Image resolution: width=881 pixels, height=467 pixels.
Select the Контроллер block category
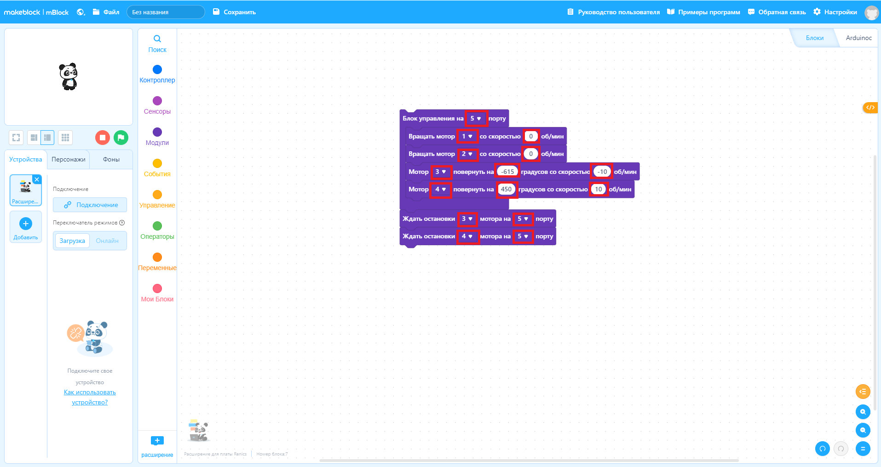[x=157, y=74]
